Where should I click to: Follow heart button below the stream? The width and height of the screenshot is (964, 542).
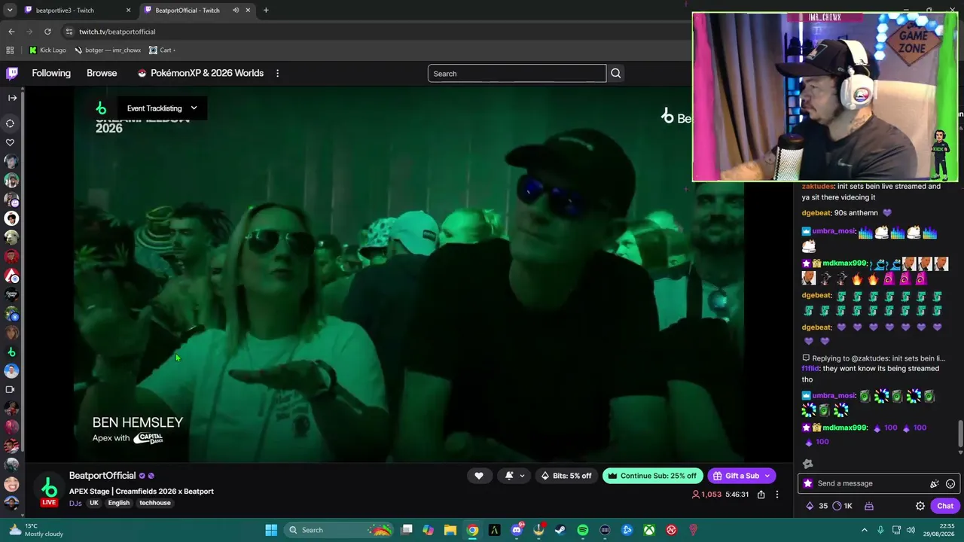[x=478, y=475]
